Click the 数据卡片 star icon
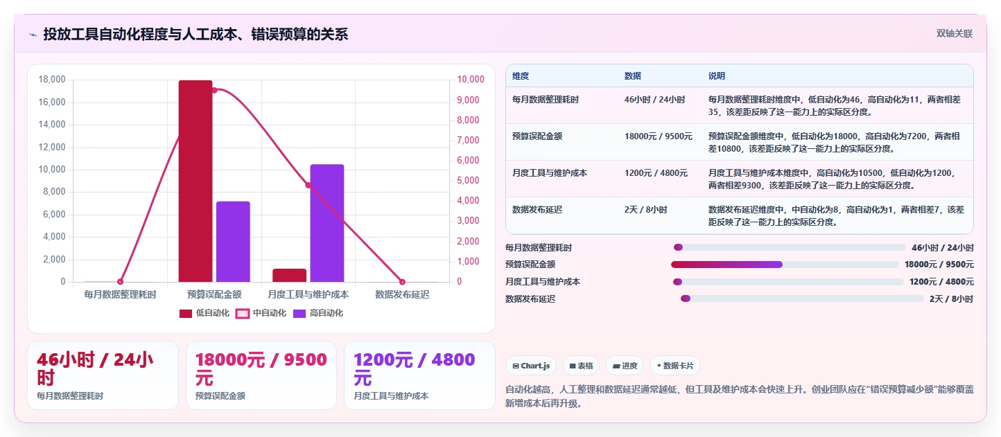The width and height of the screenshot is (1001, 437). pos(659,366)
